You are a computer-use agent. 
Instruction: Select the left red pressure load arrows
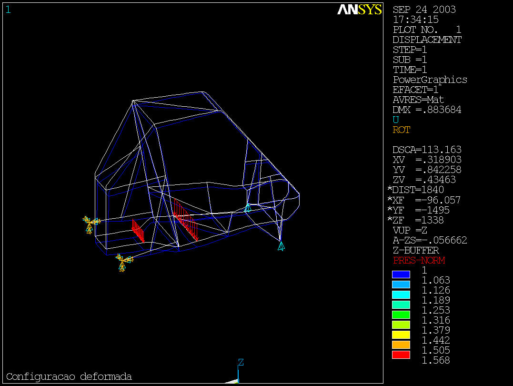(x=138, y=230)
